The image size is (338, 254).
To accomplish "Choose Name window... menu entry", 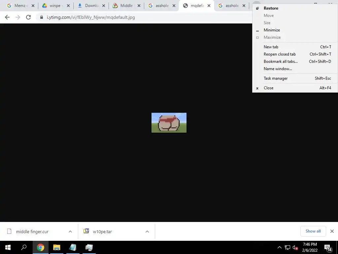I will click(x=295, y=69).
